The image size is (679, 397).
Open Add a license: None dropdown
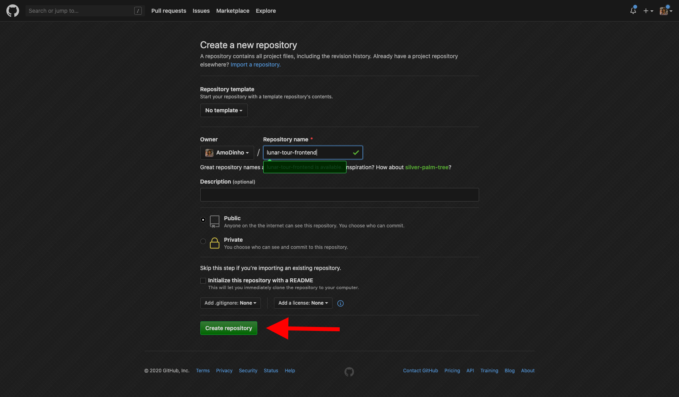click(x=303, y=303)
